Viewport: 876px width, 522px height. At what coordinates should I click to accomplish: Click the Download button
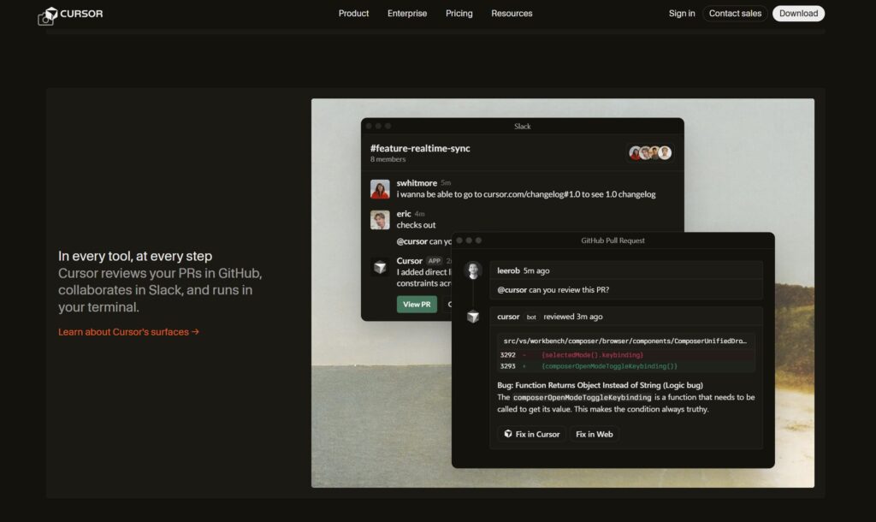[x=797, y=14]
